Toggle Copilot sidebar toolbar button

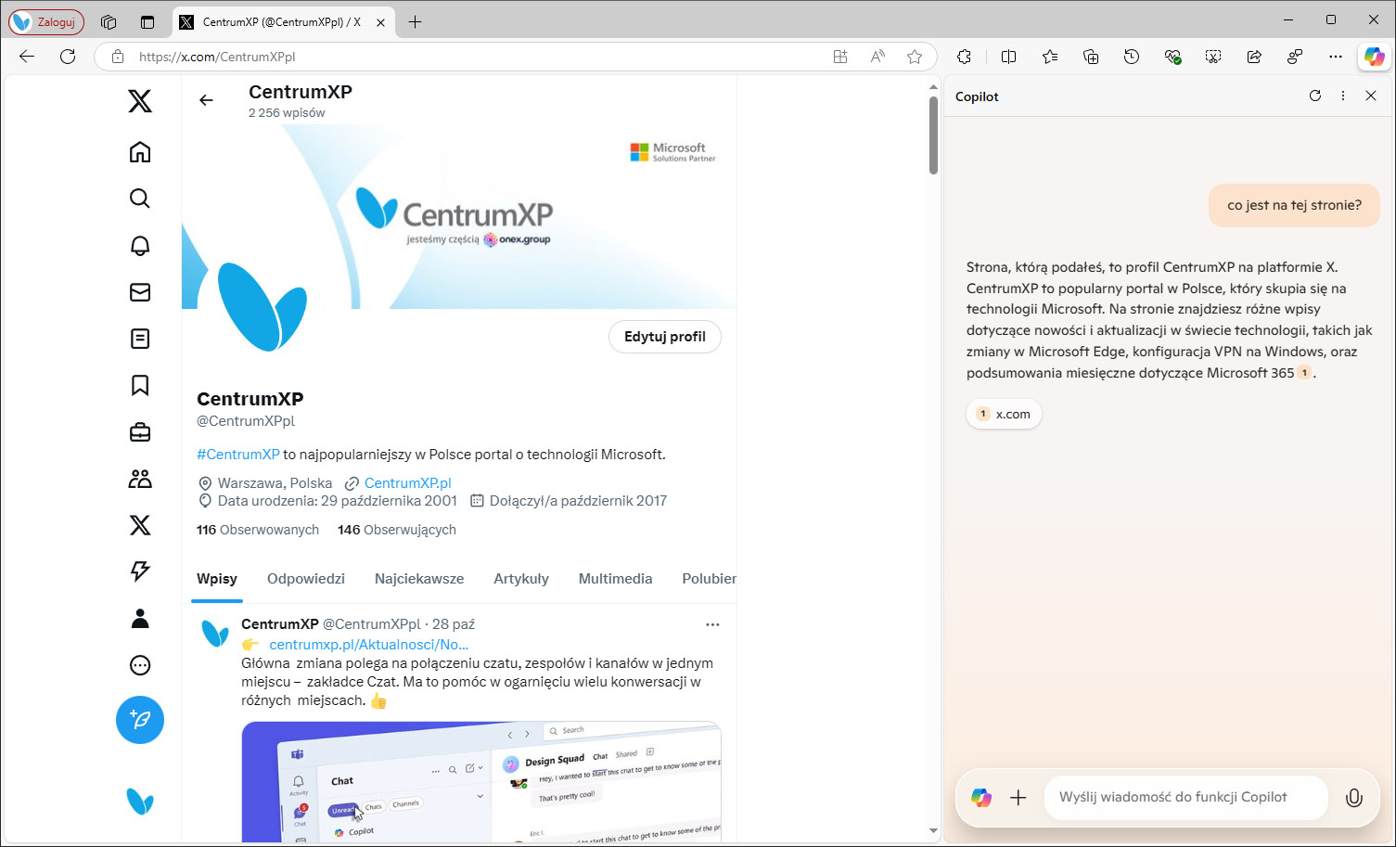1375,57
